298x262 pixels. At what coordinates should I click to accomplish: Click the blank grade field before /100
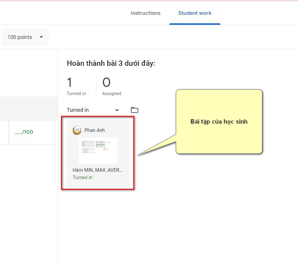19,132
